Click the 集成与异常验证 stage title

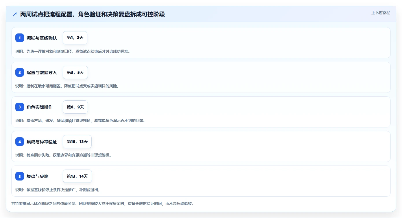pyautogui.click(x=42, y=142)
